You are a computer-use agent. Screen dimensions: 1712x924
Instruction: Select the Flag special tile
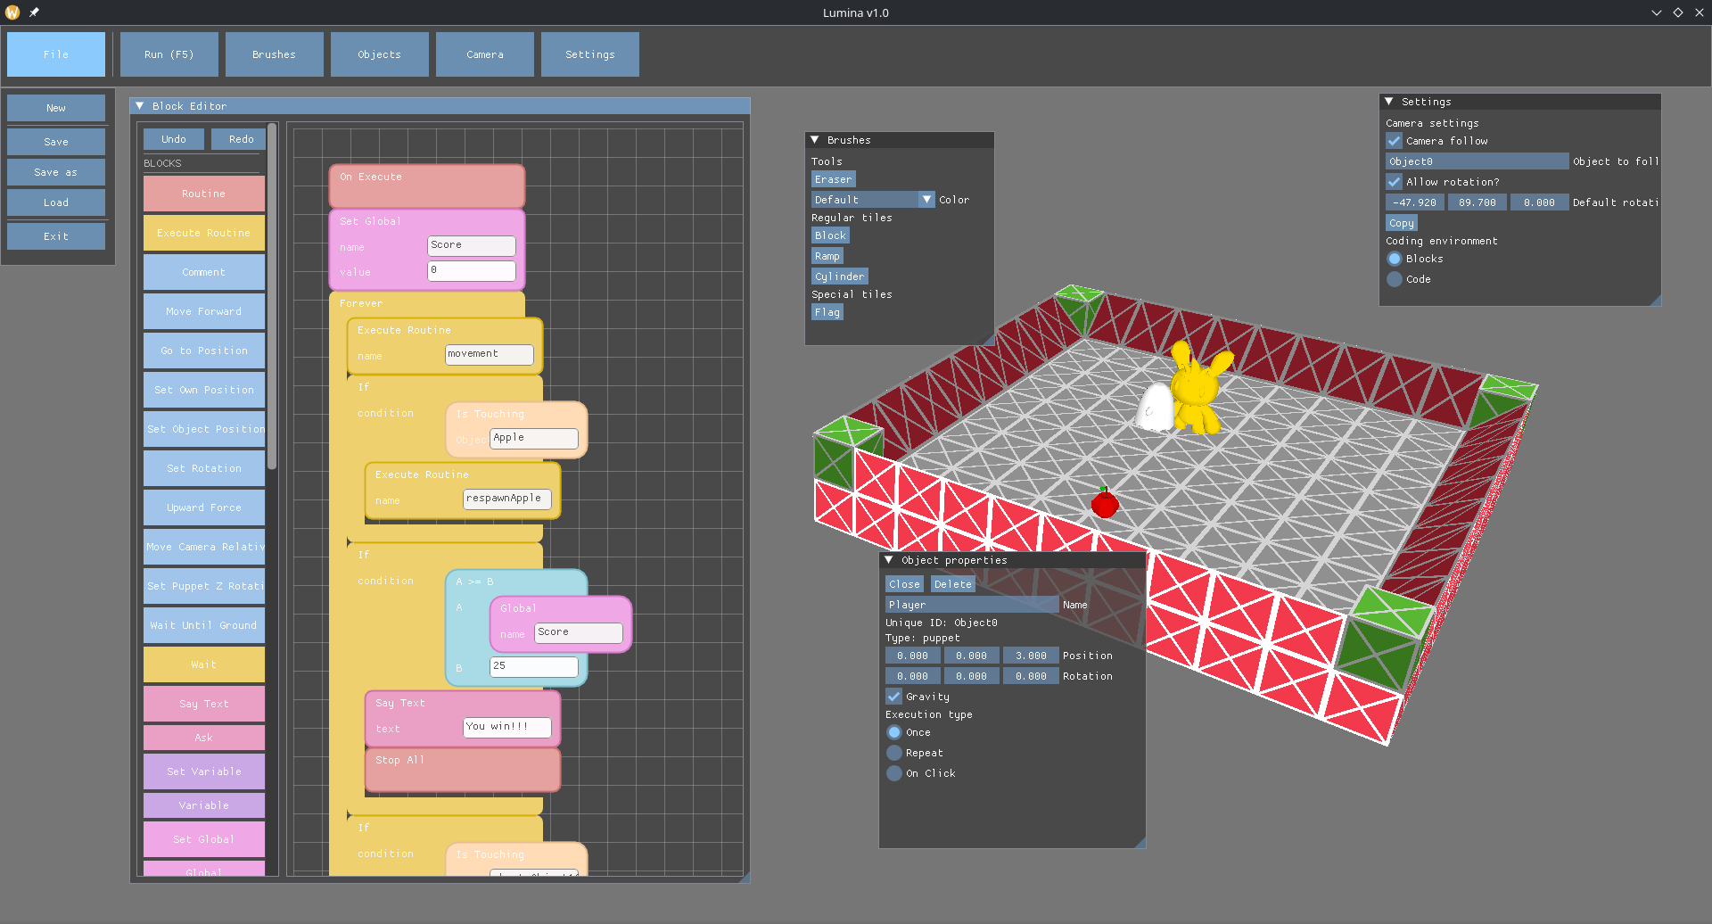pos(827,312)
